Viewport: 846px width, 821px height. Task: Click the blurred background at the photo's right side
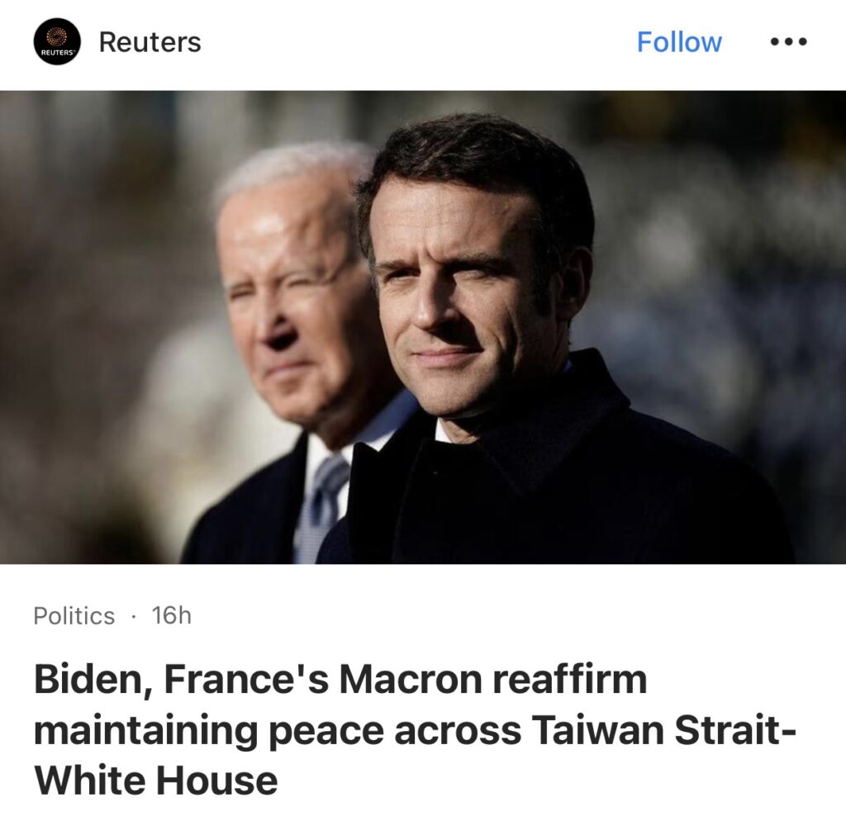(755, 270)
